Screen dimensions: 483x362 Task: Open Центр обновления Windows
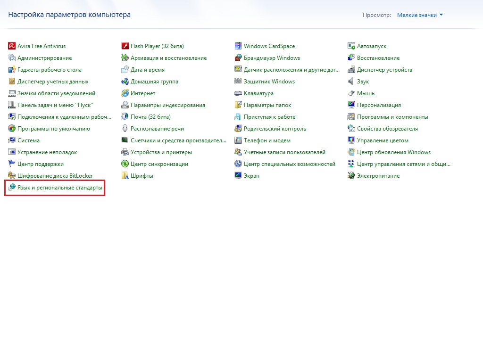tap(394, 152)
